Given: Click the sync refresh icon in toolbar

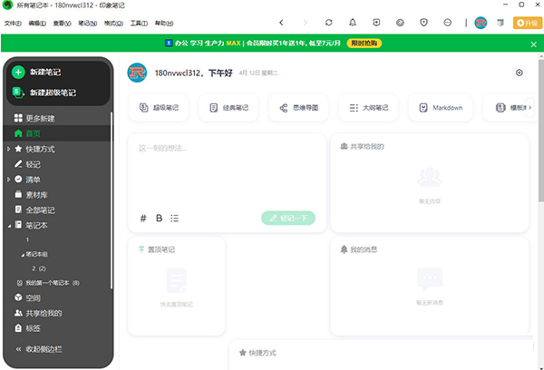Looking at the screenshot, I should click(x=329, y=22).
